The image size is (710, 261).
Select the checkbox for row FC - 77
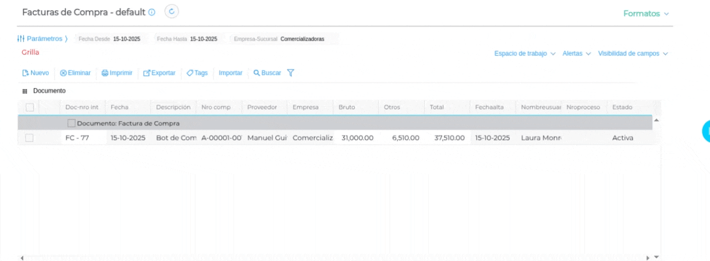[x=29, y=138]
